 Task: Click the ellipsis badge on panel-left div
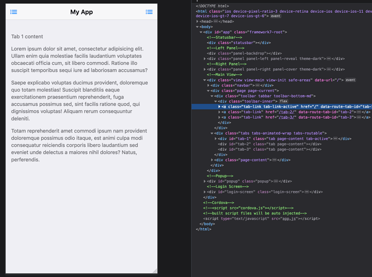point(329,59)
